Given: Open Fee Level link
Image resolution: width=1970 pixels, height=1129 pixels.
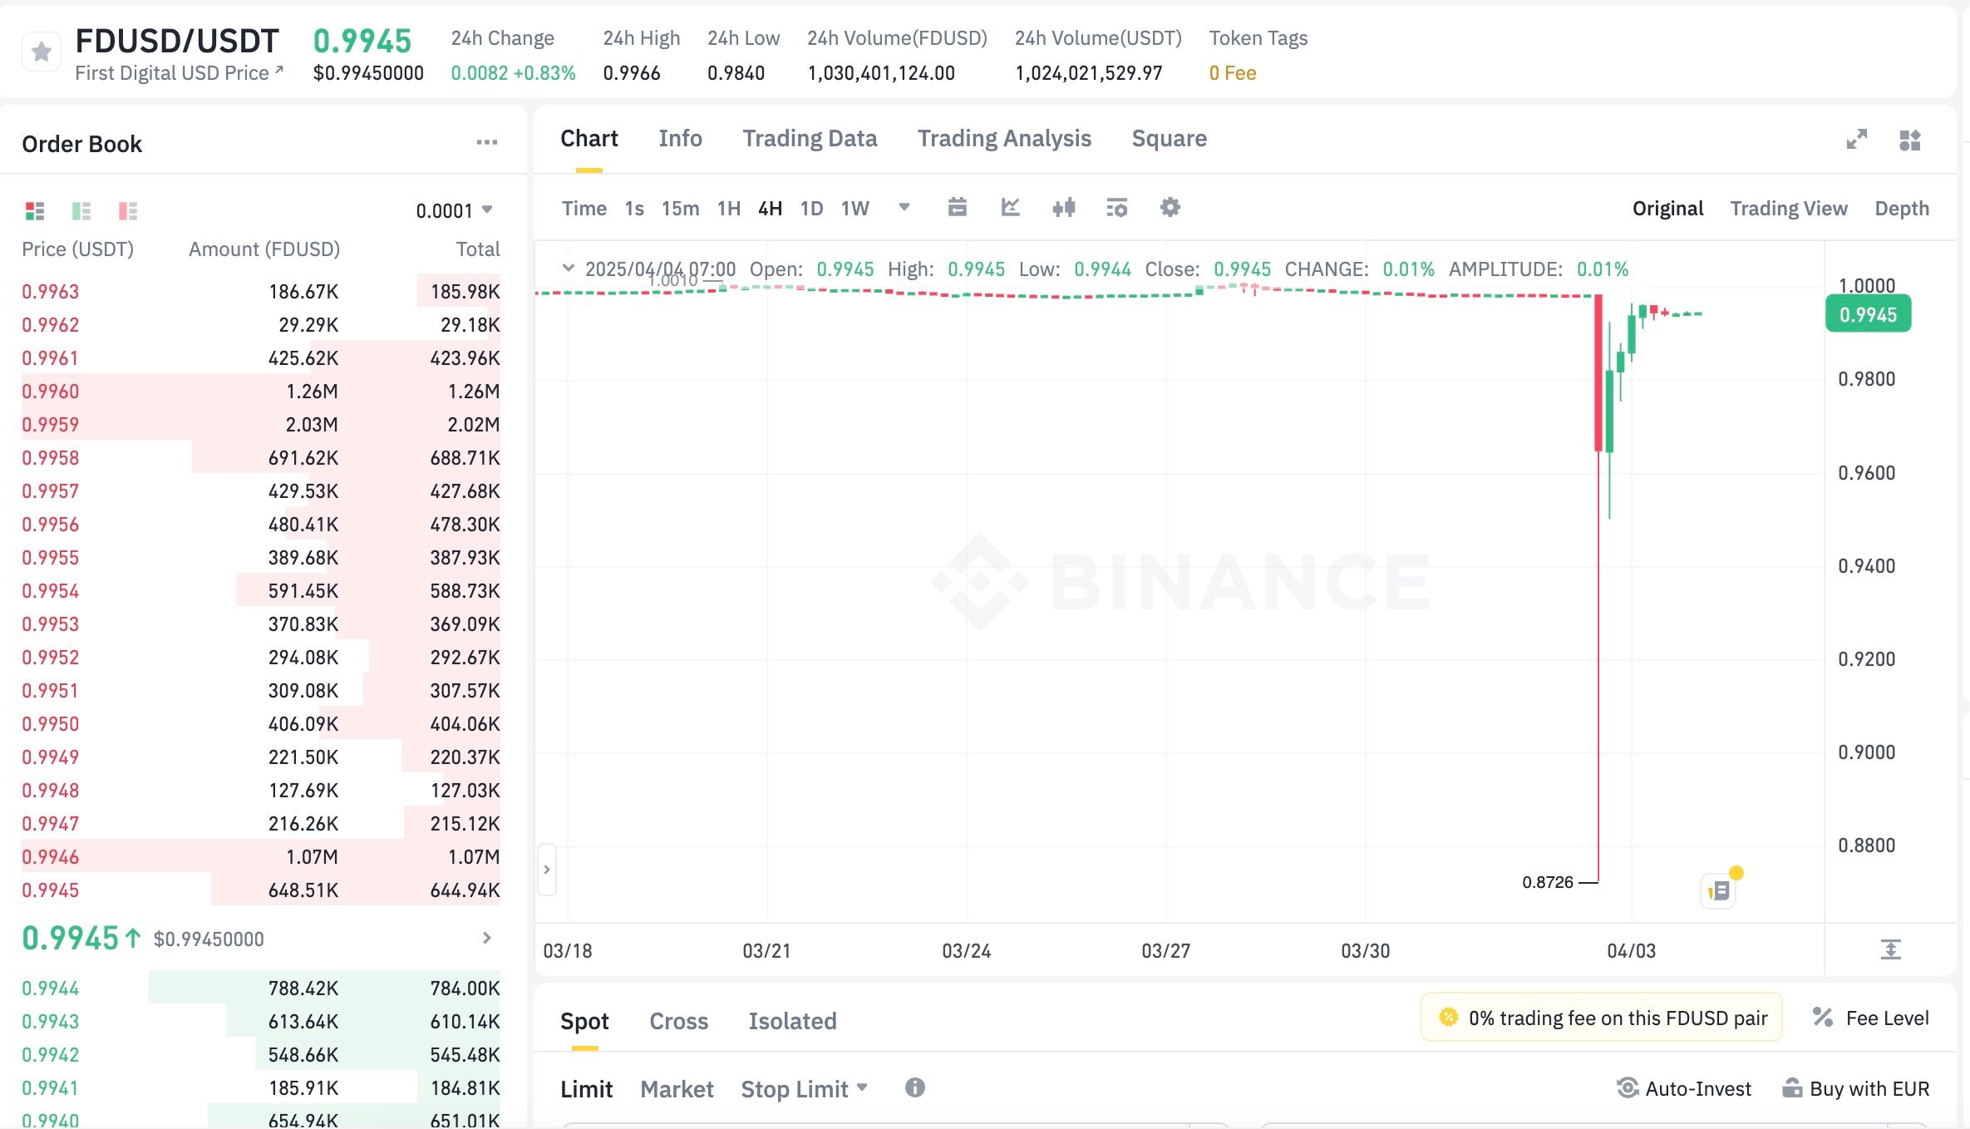Looking at the screenshot, I should [x=1870, y=1018].
